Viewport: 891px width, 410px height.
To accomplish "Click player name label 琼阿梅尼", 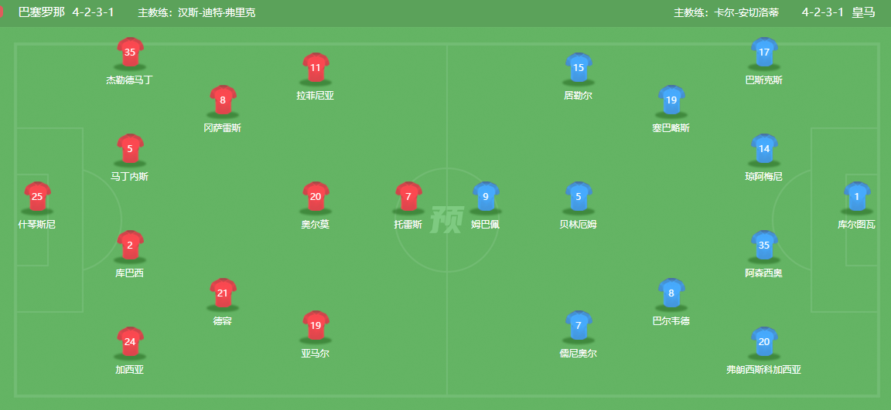I will [764, 176].
